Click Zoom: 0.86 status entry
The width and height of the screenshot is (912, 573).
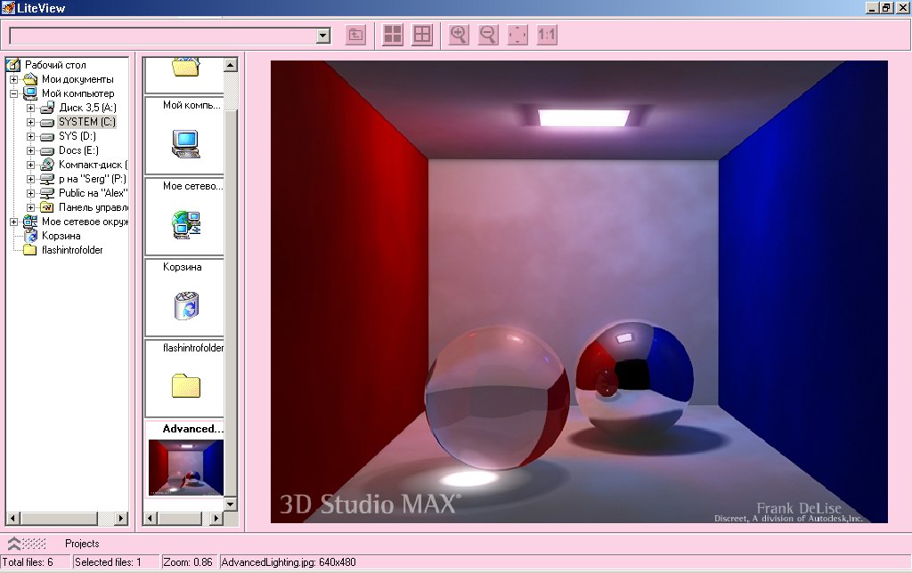pyautogui.click(x=187, y=562)
